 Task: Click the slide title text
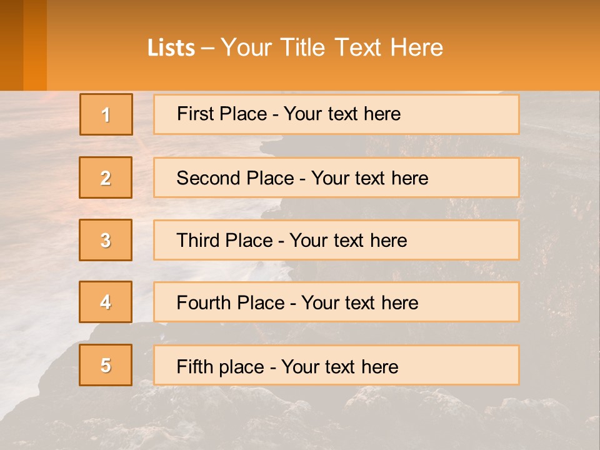295,47
